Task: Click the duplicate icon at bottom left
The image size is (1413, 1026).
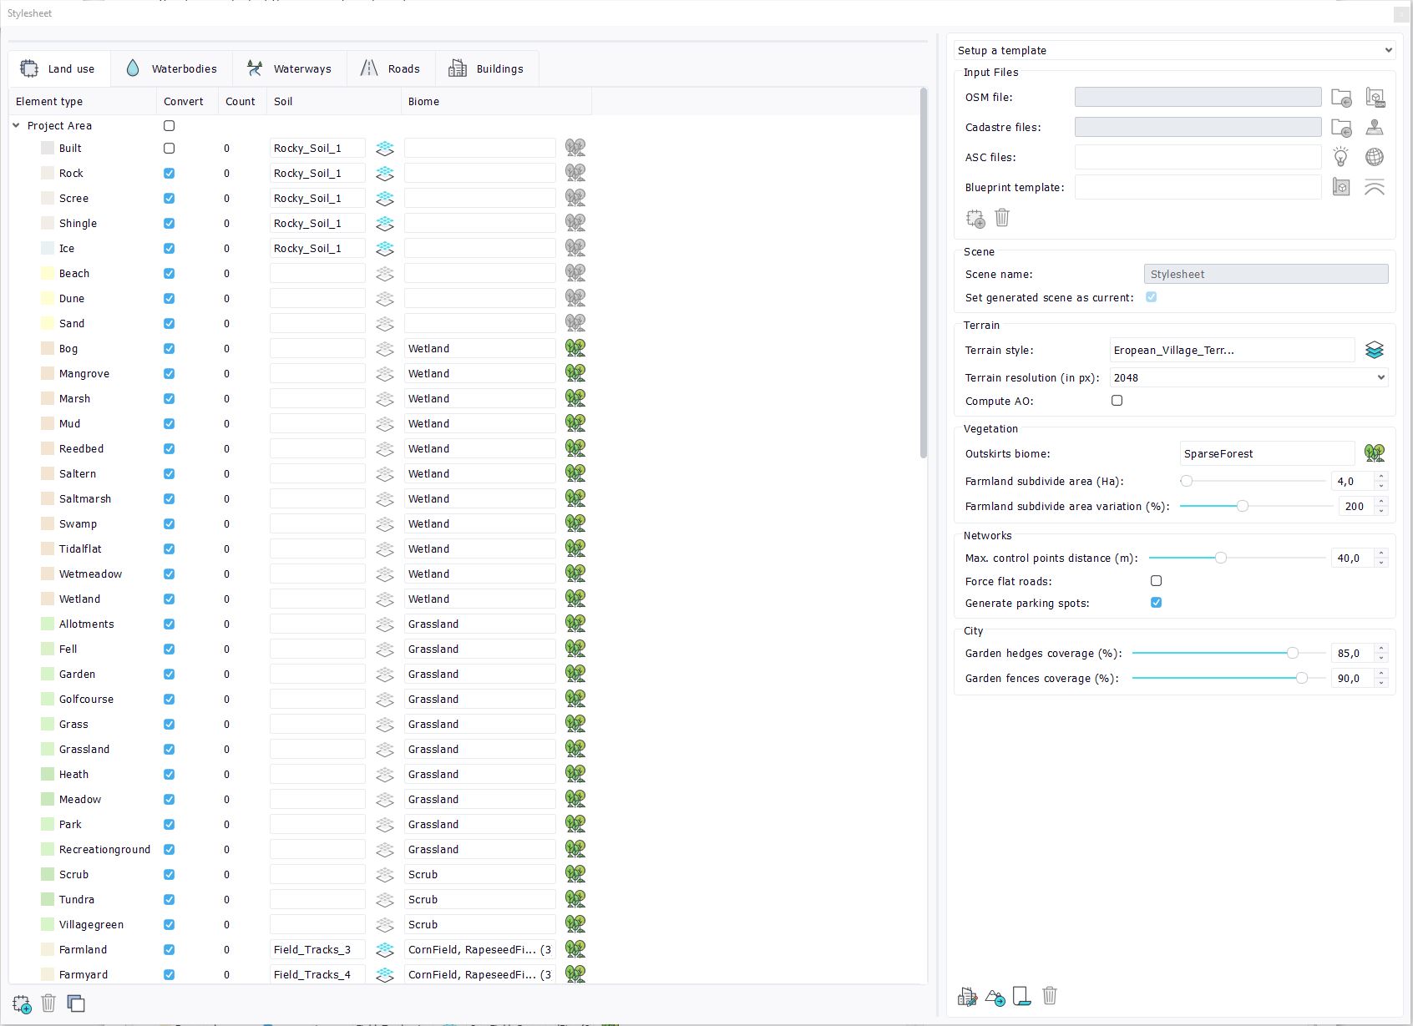Action: coord(76,1003)
